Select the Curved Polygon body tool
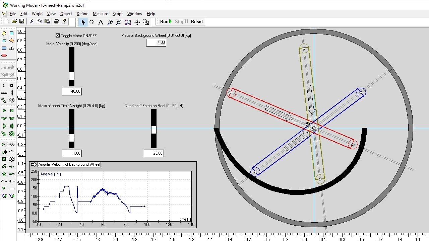This screenshot has width=429, height=241. [x=11, y=41]
